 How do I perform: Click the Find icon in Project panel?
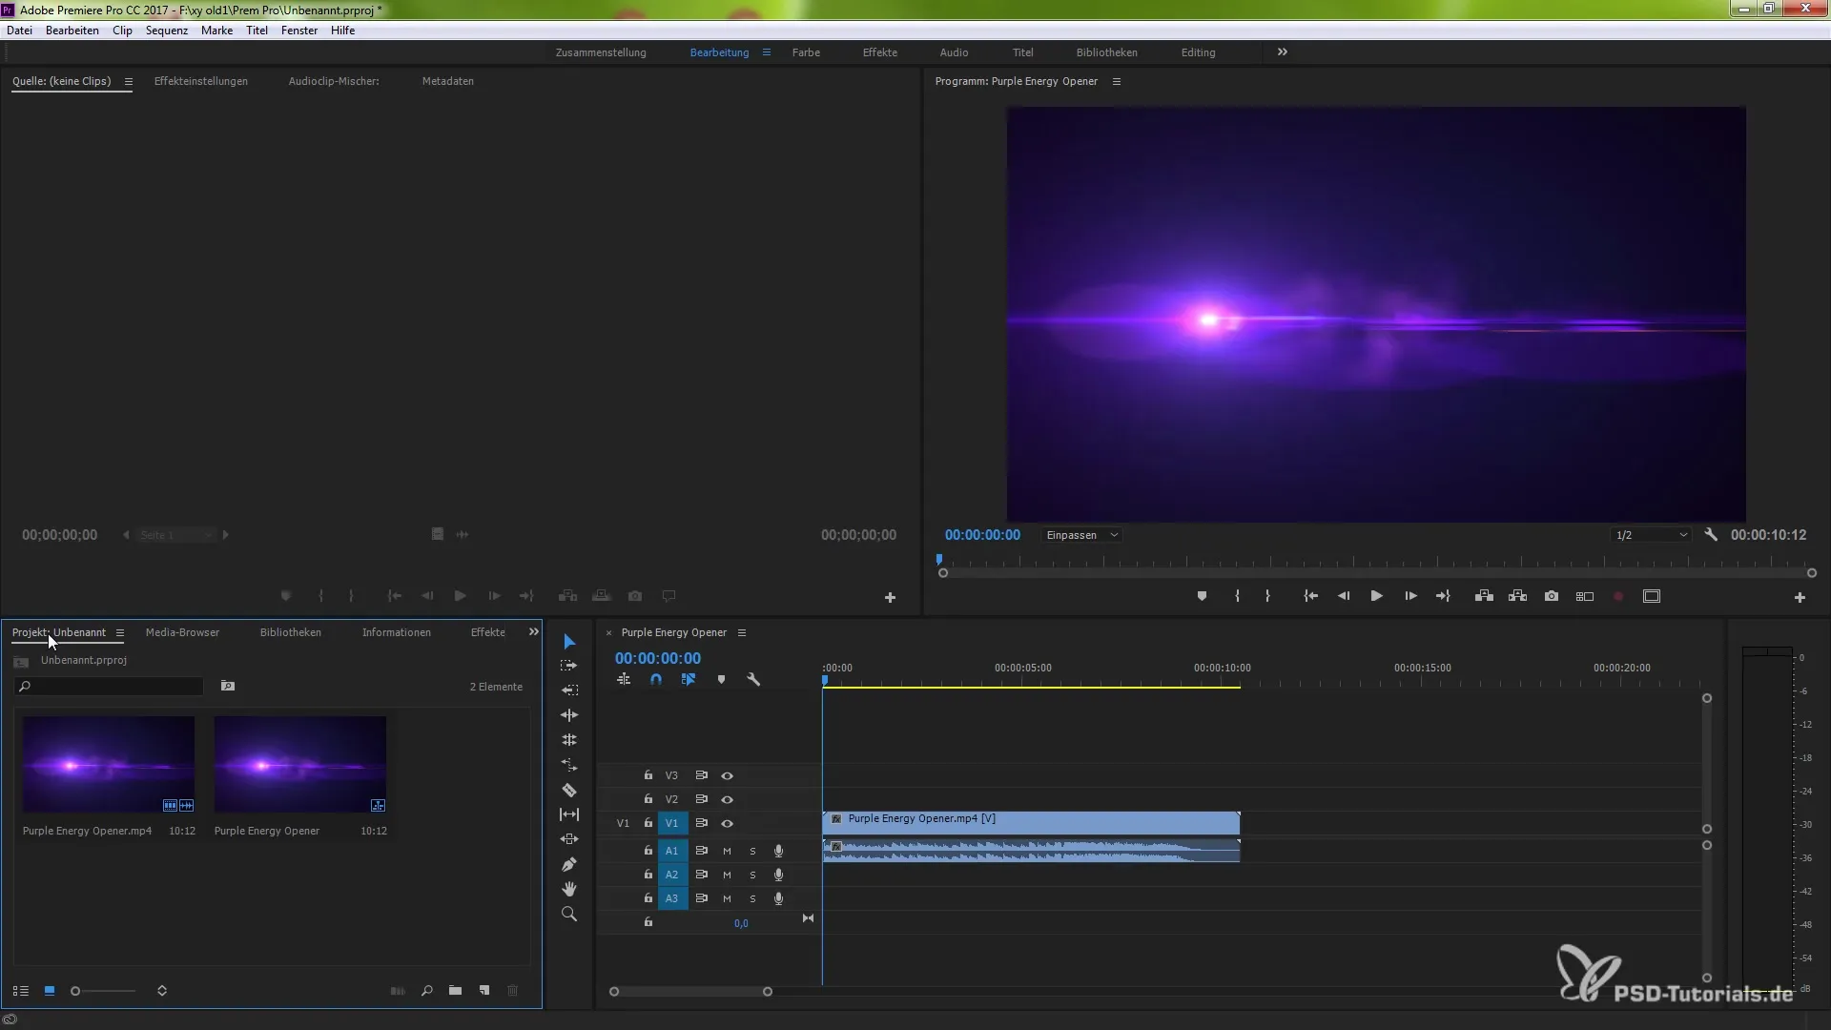427,991
